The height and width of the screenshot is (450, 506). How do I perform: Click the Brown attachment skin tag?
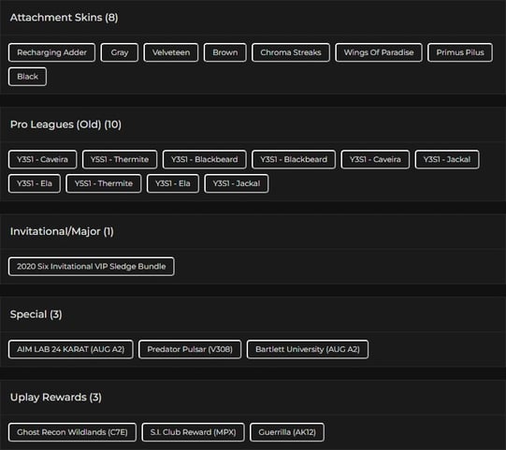click(x=224, y=52)
